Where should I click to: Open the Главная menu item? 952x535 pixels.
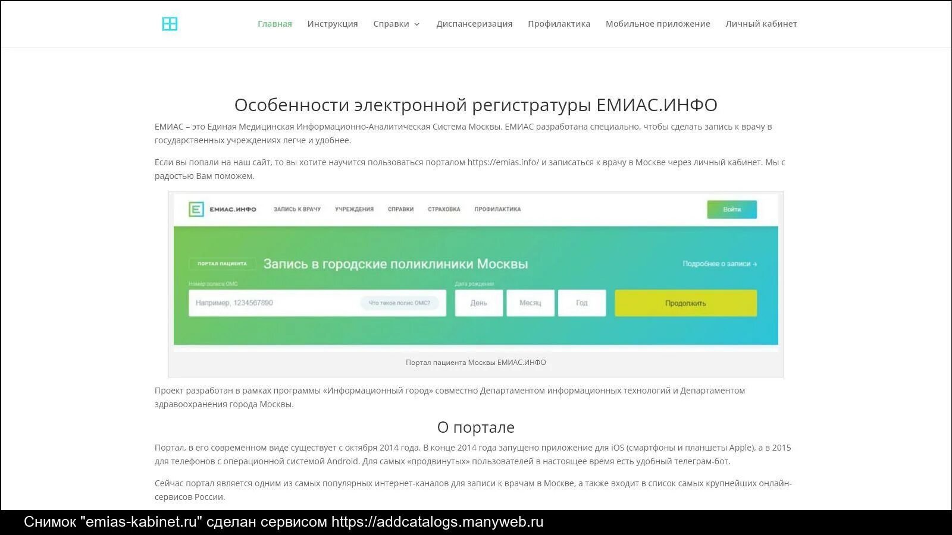pyautogui.click(x=274, y=24)
